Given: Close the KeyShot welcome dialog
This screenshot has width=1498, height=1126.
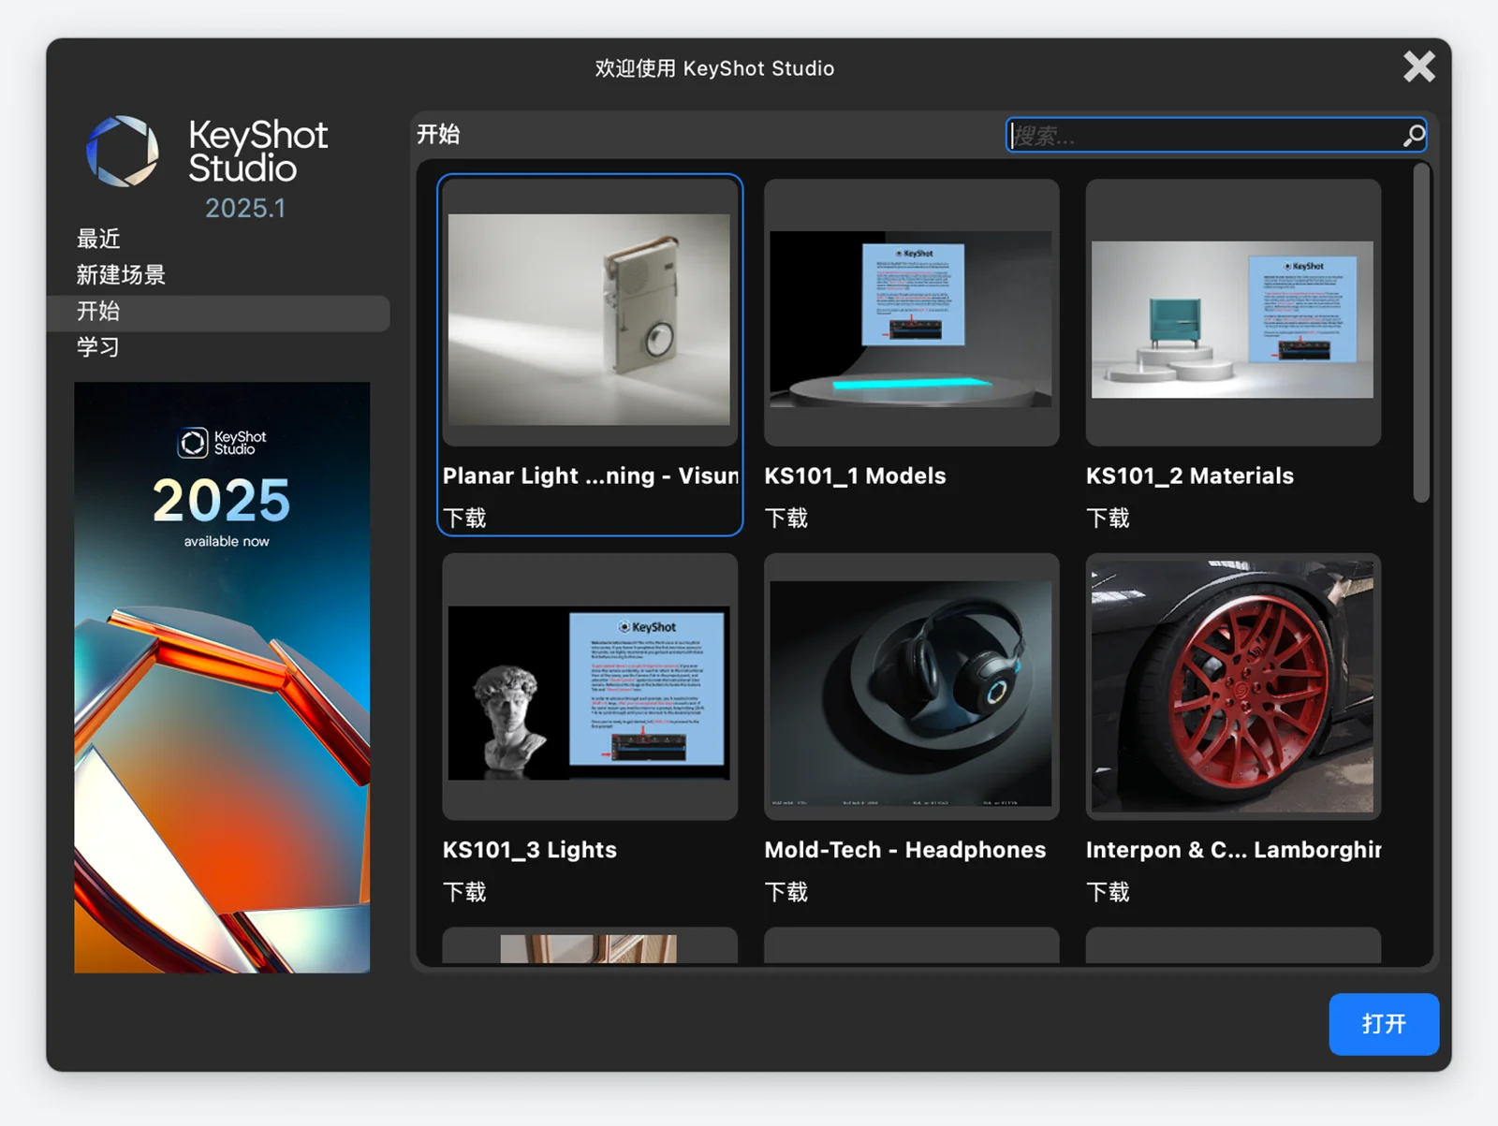Looking at the screenshot, I should [x=1418, y=66].
